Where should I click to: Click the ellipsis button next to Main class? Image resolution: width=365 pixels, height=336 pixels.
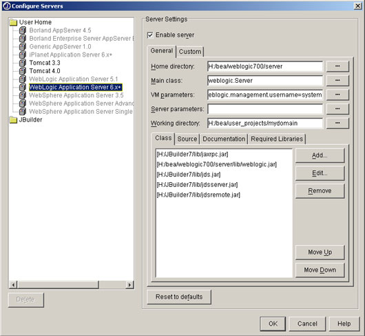click(337, 81)
